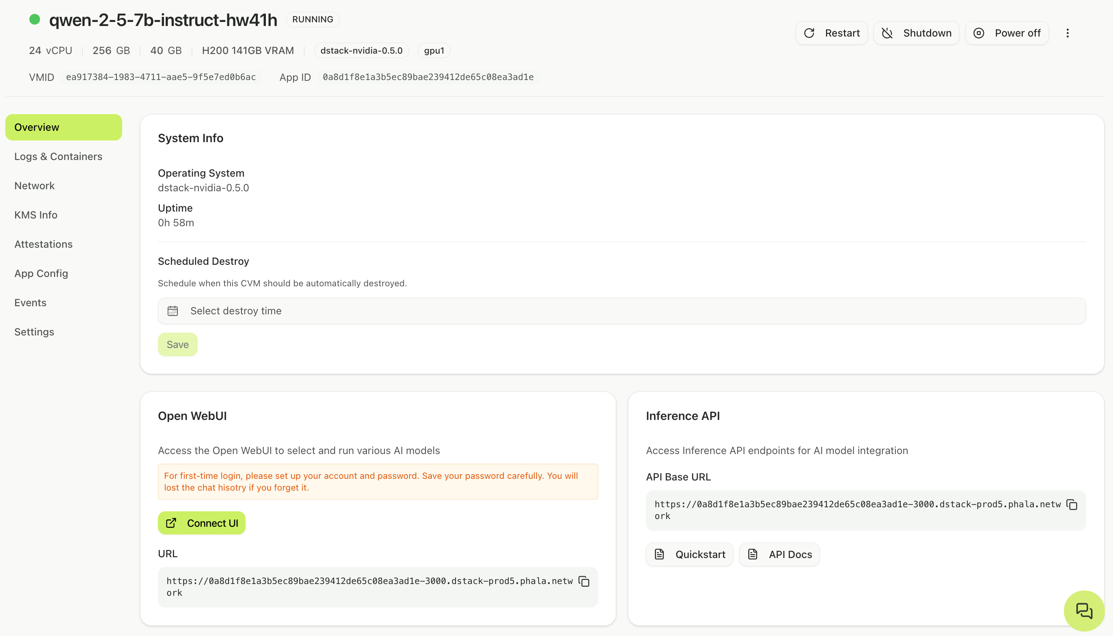The height and width of the screenshot is (636, 1113).
Task: Select App Config in sidebar
Action: click(41, 273)
